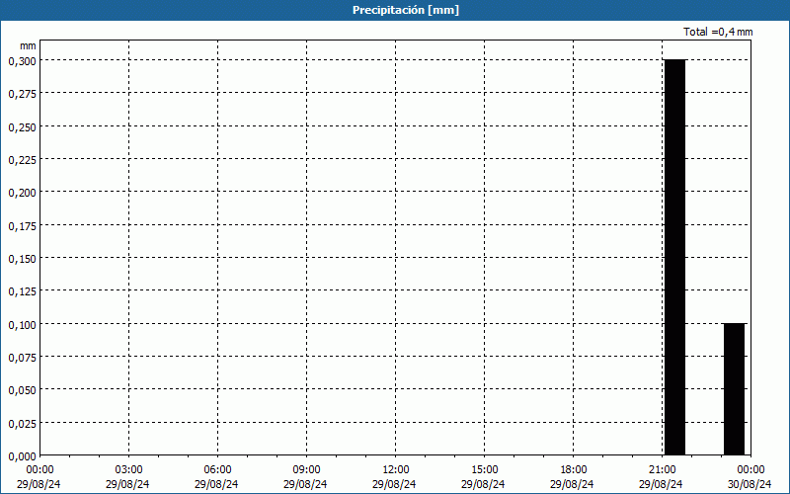790x494 pixels.
Task: Click the 00:00 29/08/24 time label
Action: coord(39,477)
